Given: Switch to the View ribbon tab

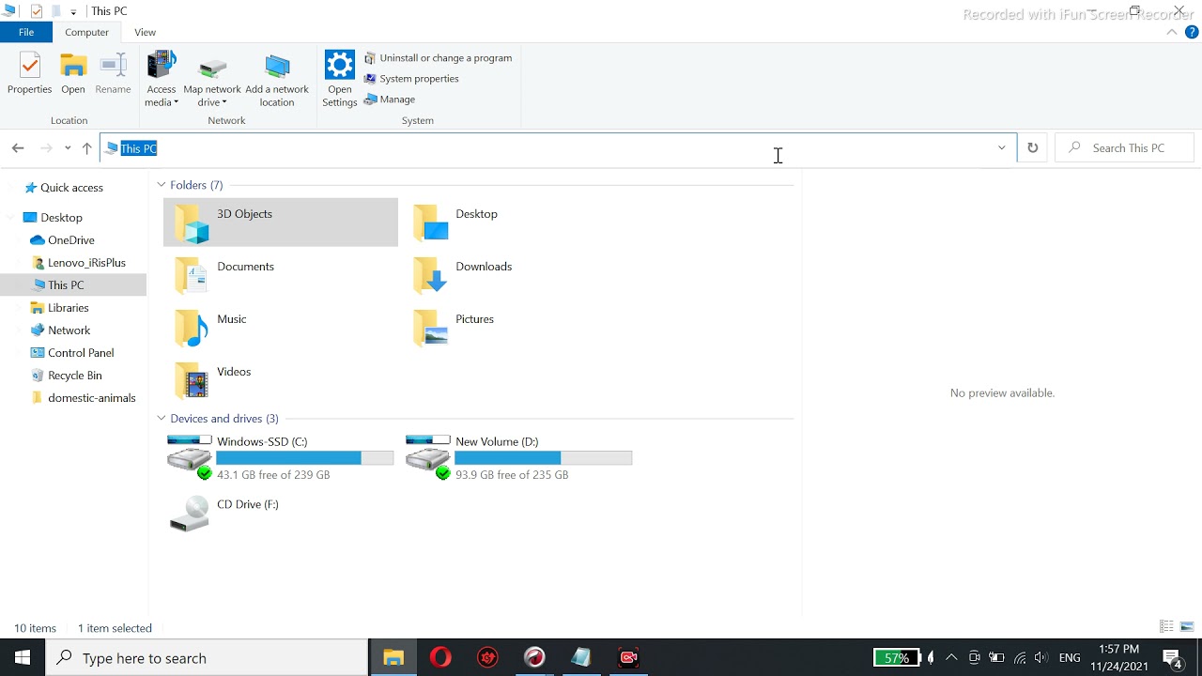Looking at the screenshot, I should pyautogui.click(x=145, y=32).
